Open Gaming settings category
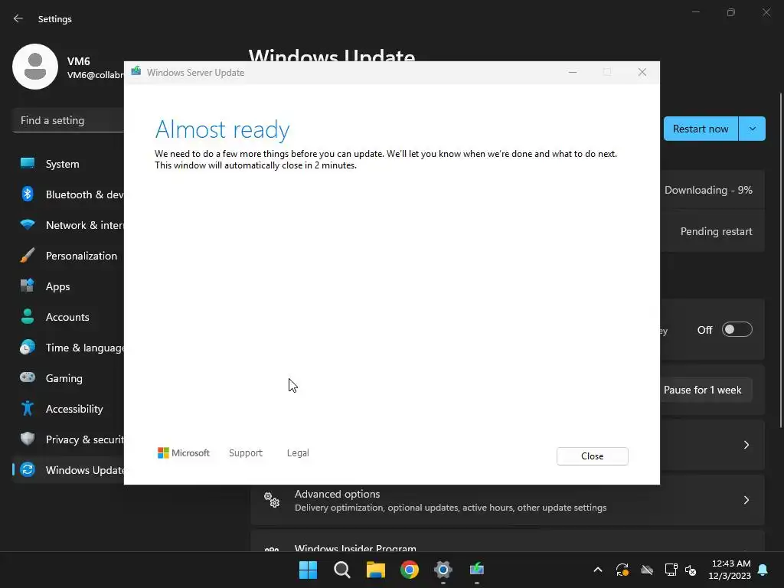Screen dimensions: 784x588 coord(68,378)
